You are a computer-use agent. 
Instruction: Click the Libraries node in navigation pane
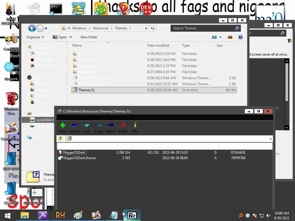coord(37,78)
